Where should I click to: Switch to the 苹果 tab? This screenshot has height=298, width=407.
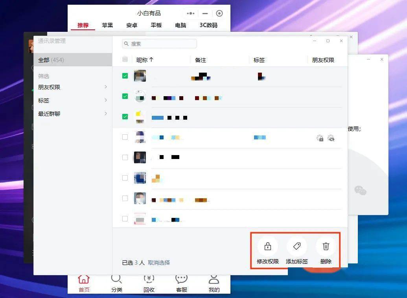[107, 25]
